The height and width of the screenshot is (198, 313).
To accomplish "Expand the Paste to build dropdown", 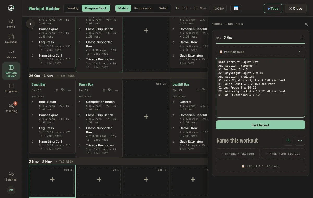I will 260,52.
